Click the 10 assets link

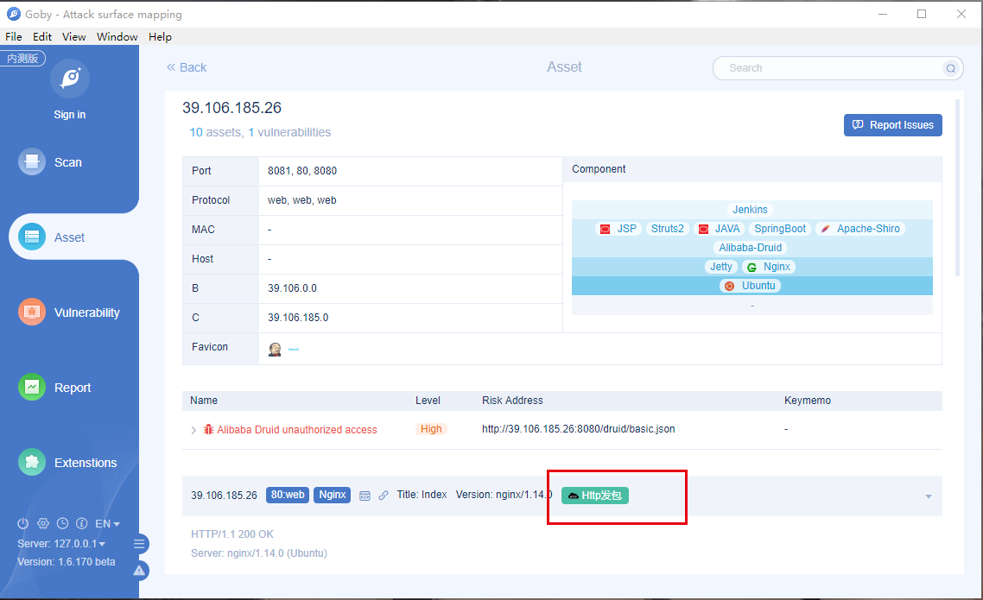(x=216, y=132)
